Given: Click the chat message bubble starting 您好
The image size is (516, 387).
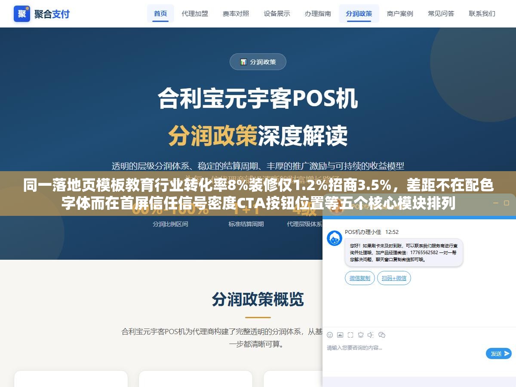Looking at the screenshot, I should [x=404, y=252].
